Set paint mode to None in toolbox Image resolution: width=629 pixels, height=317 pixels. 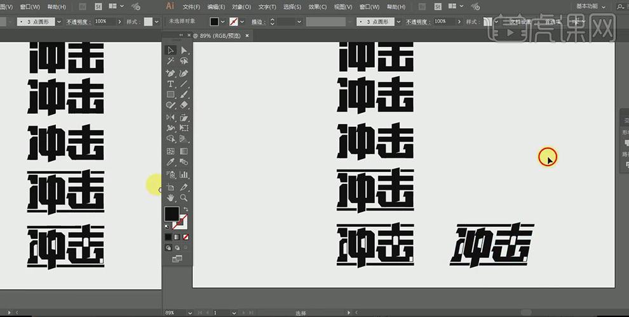186,237
